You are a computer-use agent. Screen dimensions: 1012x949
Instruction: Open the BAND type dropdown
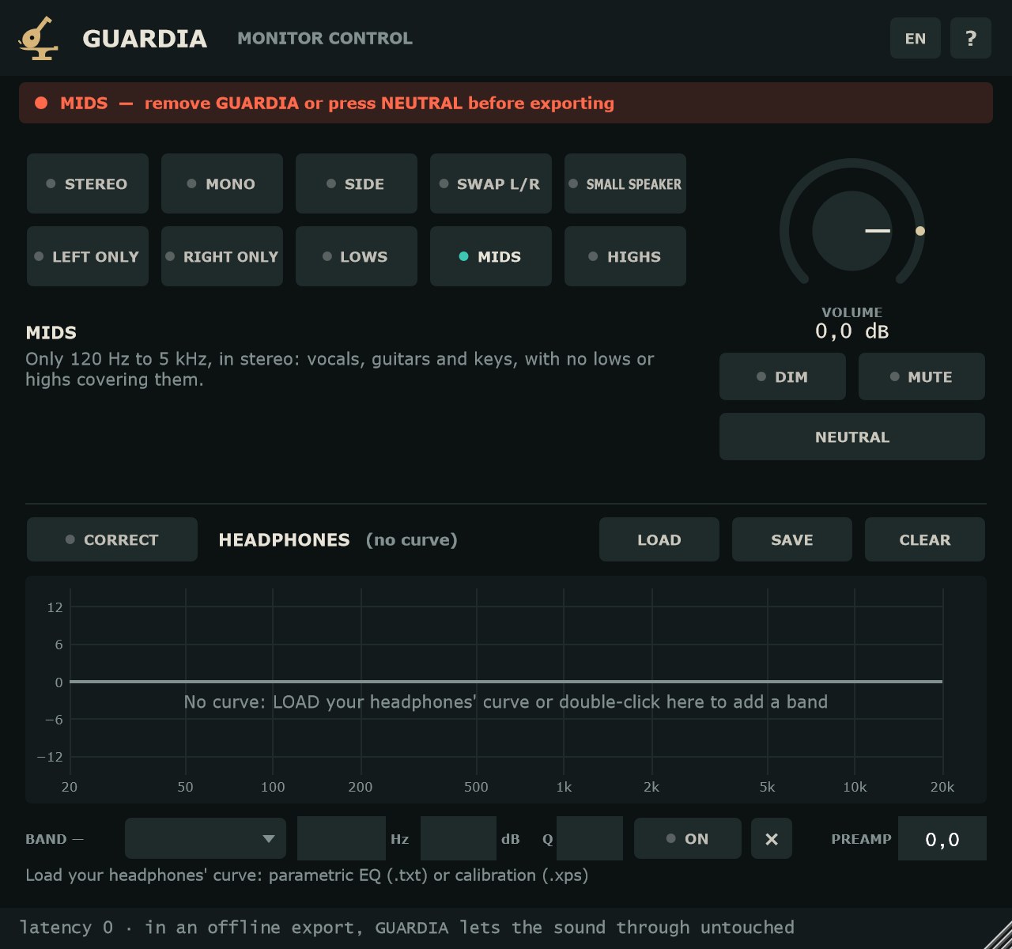[206, 838]
